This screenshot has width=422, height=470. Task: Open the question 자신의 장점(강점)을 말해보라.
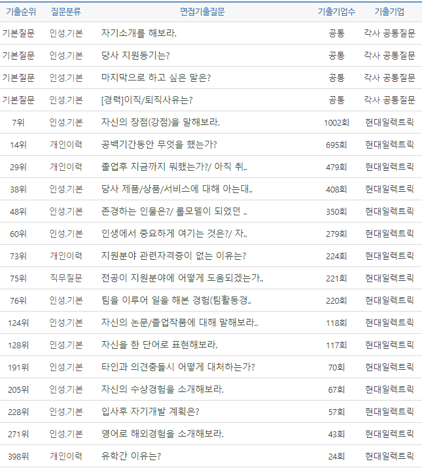[x=161, y=122]
